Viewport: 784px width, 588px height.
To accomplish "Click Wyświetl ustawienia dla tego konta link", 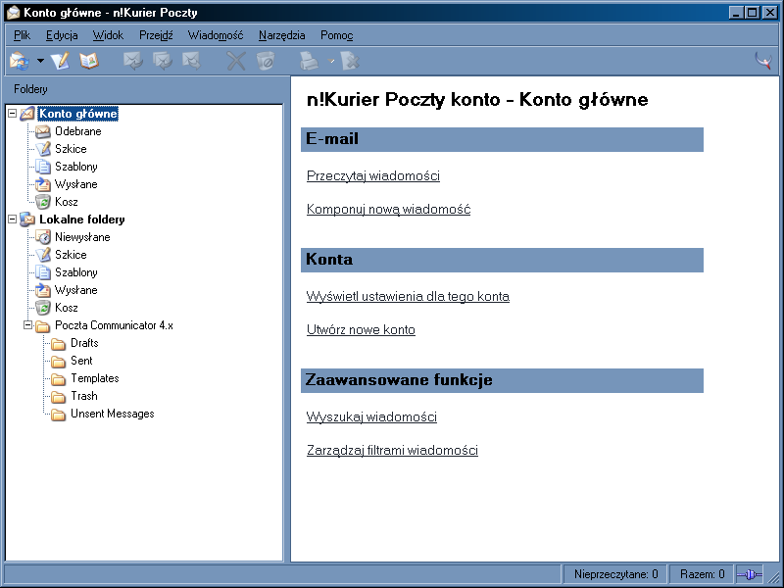I will [408, 297].
